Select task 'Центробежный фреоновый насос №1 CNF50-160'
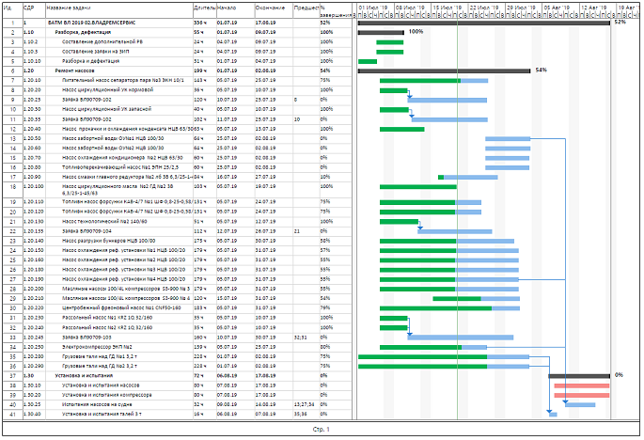Viewport: 644px width, 440px height. (x=121, y=307)
